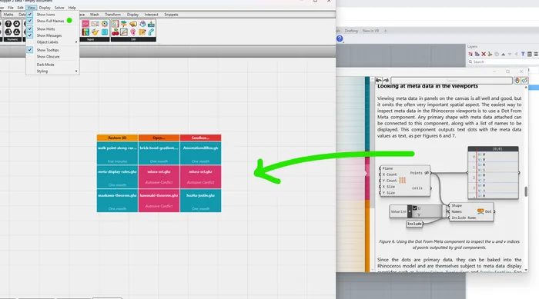The width and height of the screenshot is (539, 299).
Task: Select the megaphone Util icon
Action: (133, 24)
